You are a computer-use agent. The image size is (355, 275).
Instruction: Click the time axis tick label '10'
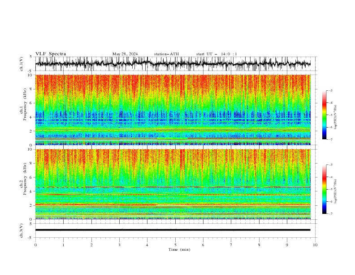315,245
